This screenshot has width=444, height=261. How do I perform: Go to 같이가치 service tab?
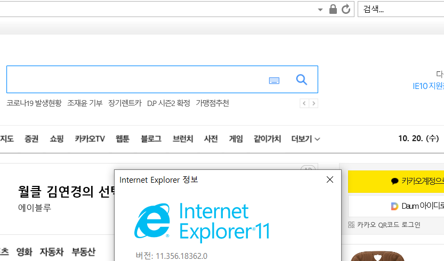point(268,138)
